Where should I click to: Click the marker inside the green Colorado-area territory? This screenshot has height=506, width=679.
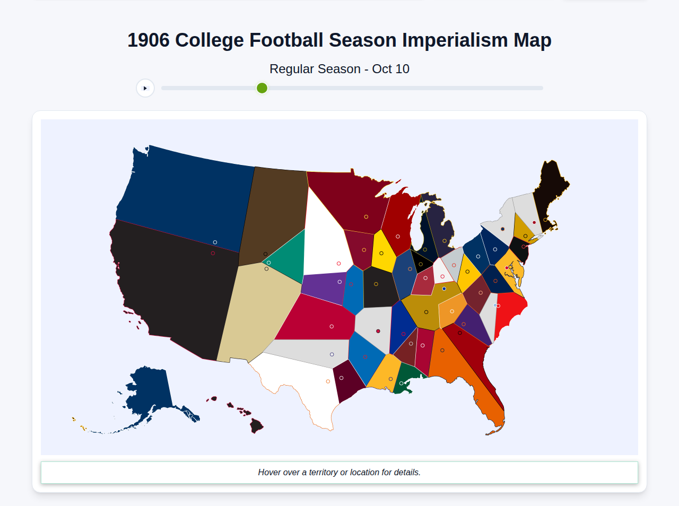point(268,263)
